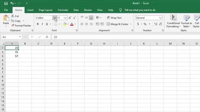
Task: Expand the Merge & Center options arrow
Action: coord(131,24)
